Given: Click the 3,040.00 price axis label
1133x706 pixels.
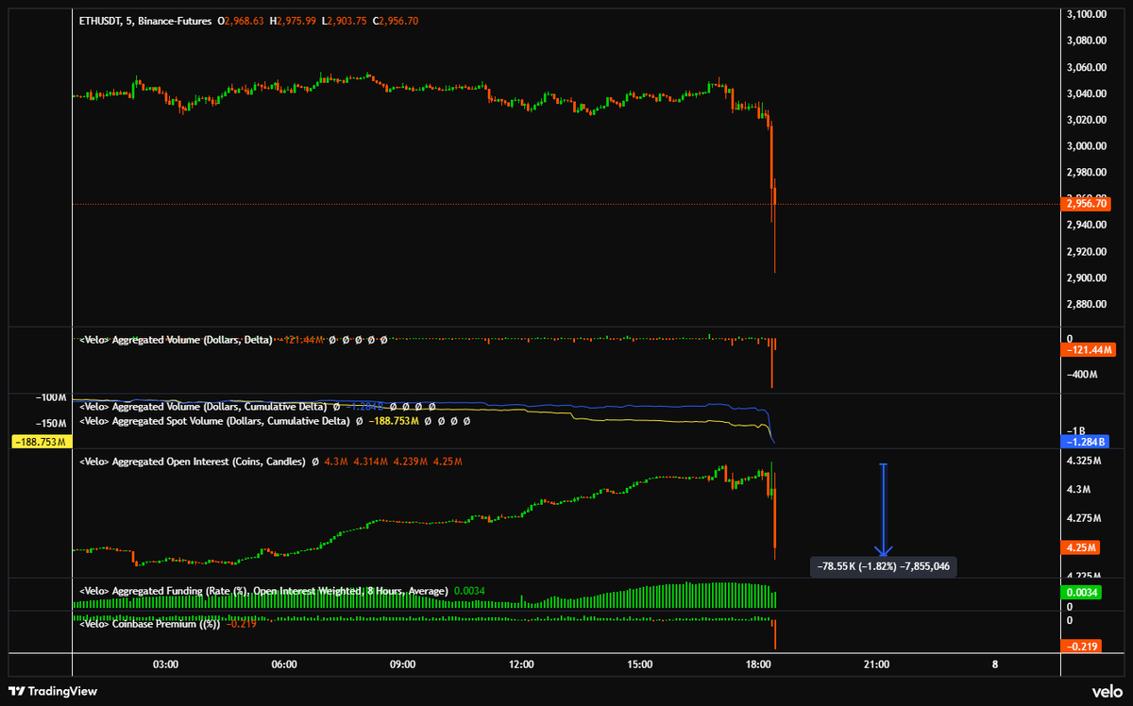Looking at the screenshot, I should coord(1086,93).
